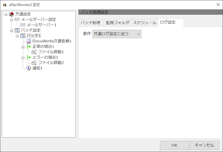223x152 pixels.
Task: Click the green branch icon for エラーの場合1
Action: pos(29,57)
